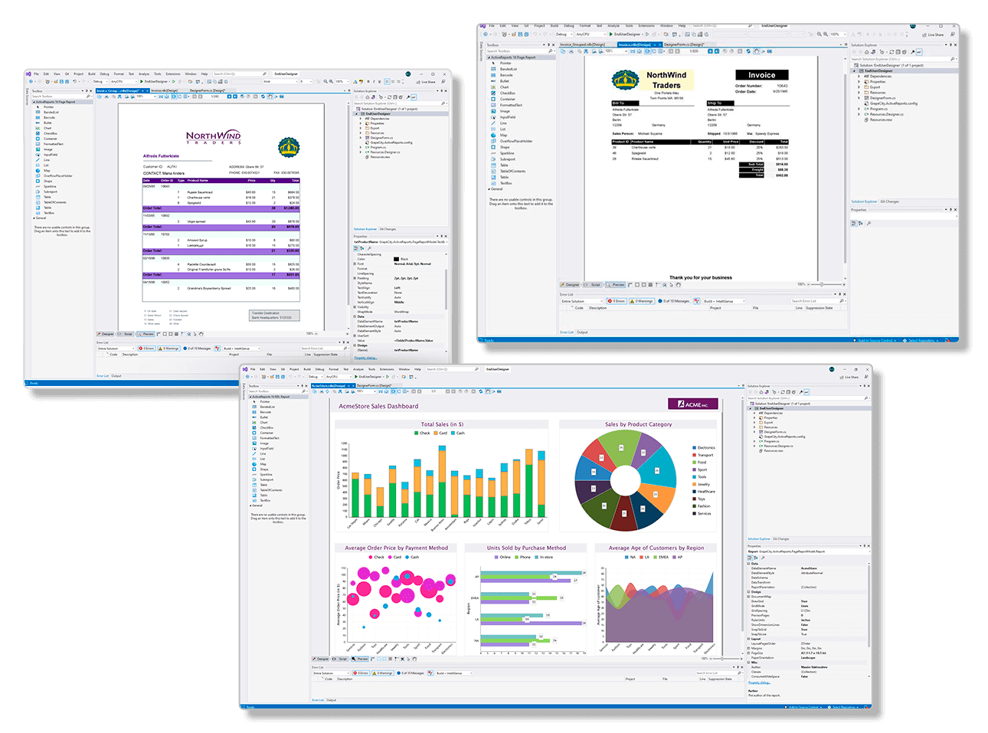This screenshot has height=733, width=988.
Task: Open Invoice_Grouped.rdlx tab in Invoice window
Action: [x=582, y=44]
